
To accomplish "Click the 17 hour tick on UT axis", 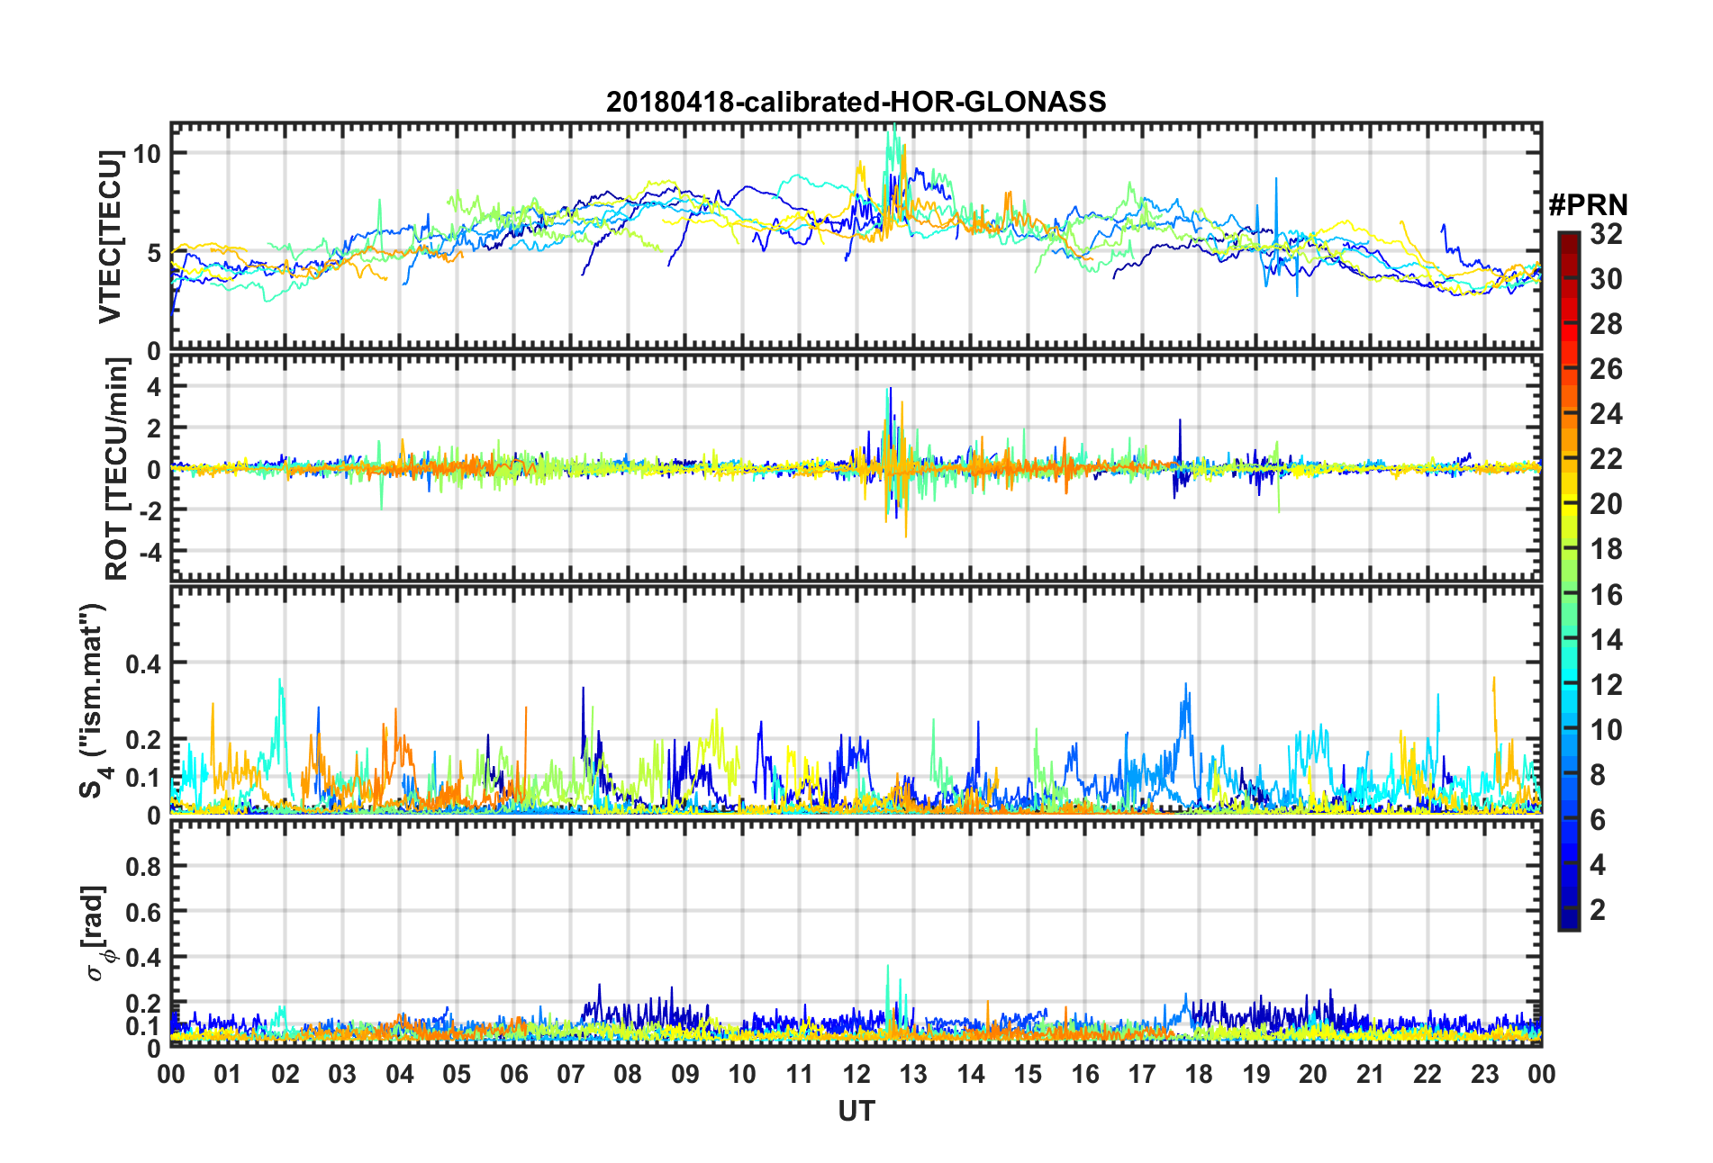I will (1142, 1075).
